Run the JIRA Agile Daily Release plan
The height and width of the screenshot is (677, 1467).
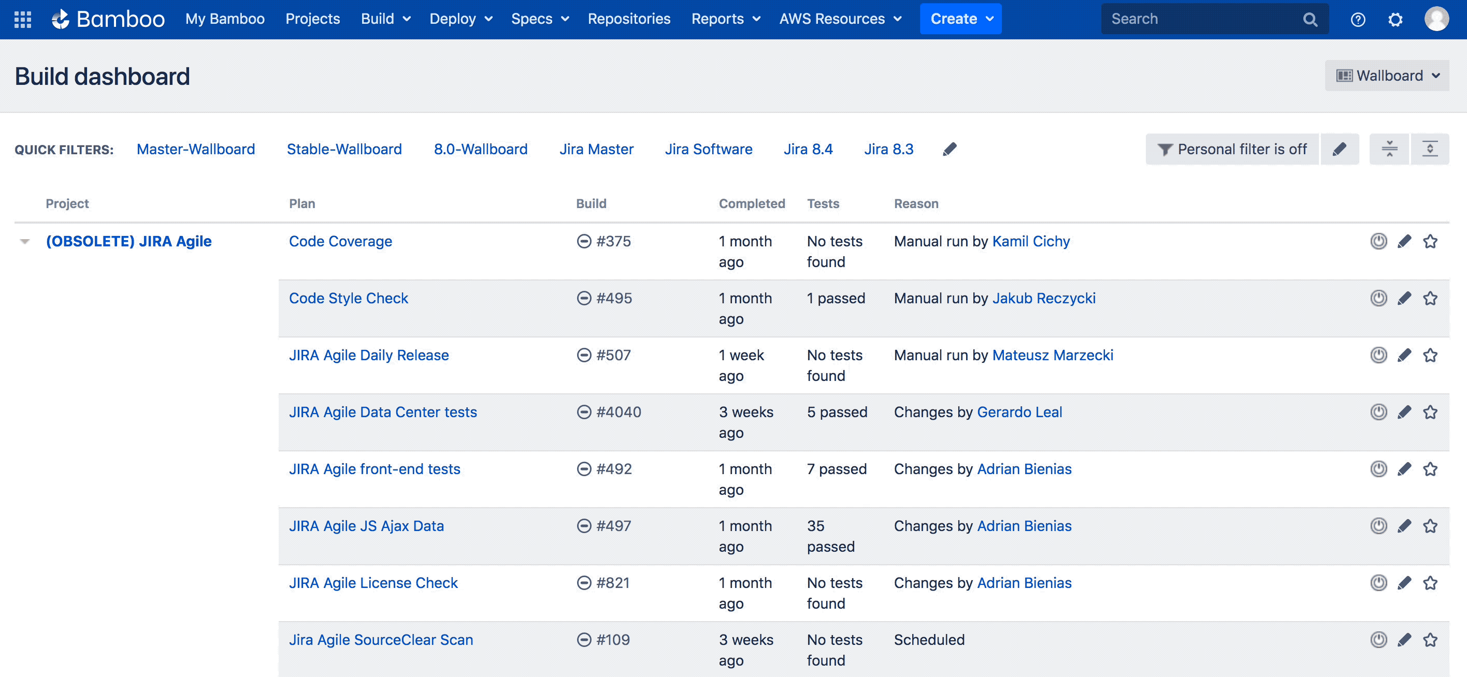pos(1378,355)
